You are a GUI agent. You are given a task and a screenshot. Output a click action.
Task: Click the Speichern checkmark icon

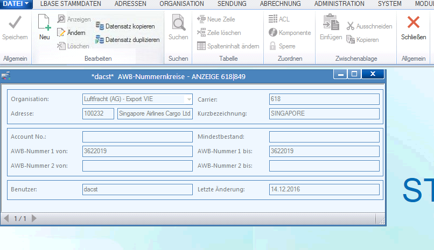[x=15, y=23]
